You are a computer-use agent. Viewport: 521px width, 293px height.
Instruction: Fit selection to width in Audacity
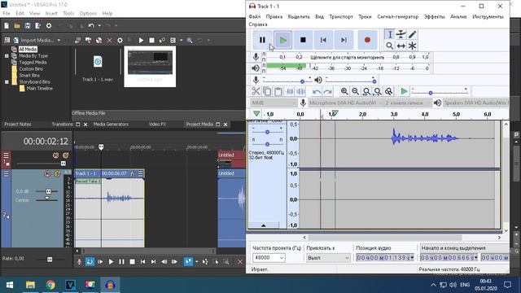[x=366, y=91]
